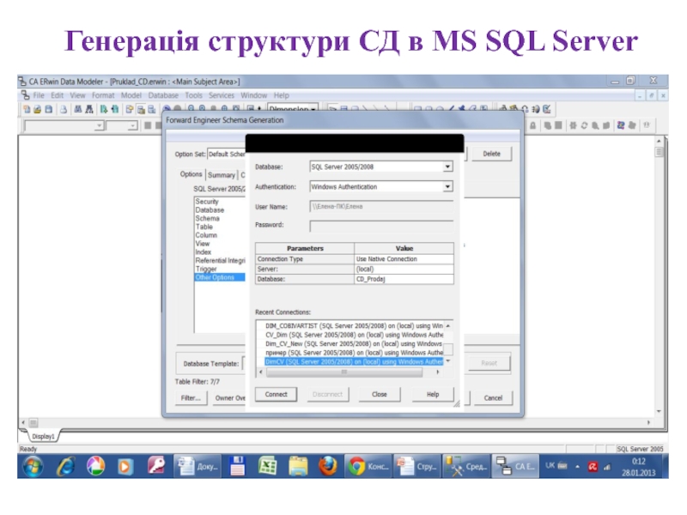This screenshot has height=515, width=687.
Task: Open the Tools menu
Action: (194, 95)
